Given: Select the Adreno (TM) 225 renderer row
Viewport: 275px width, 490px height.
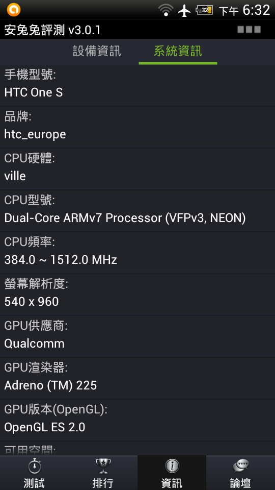Looking at the screenshot, I should point(137,378).
